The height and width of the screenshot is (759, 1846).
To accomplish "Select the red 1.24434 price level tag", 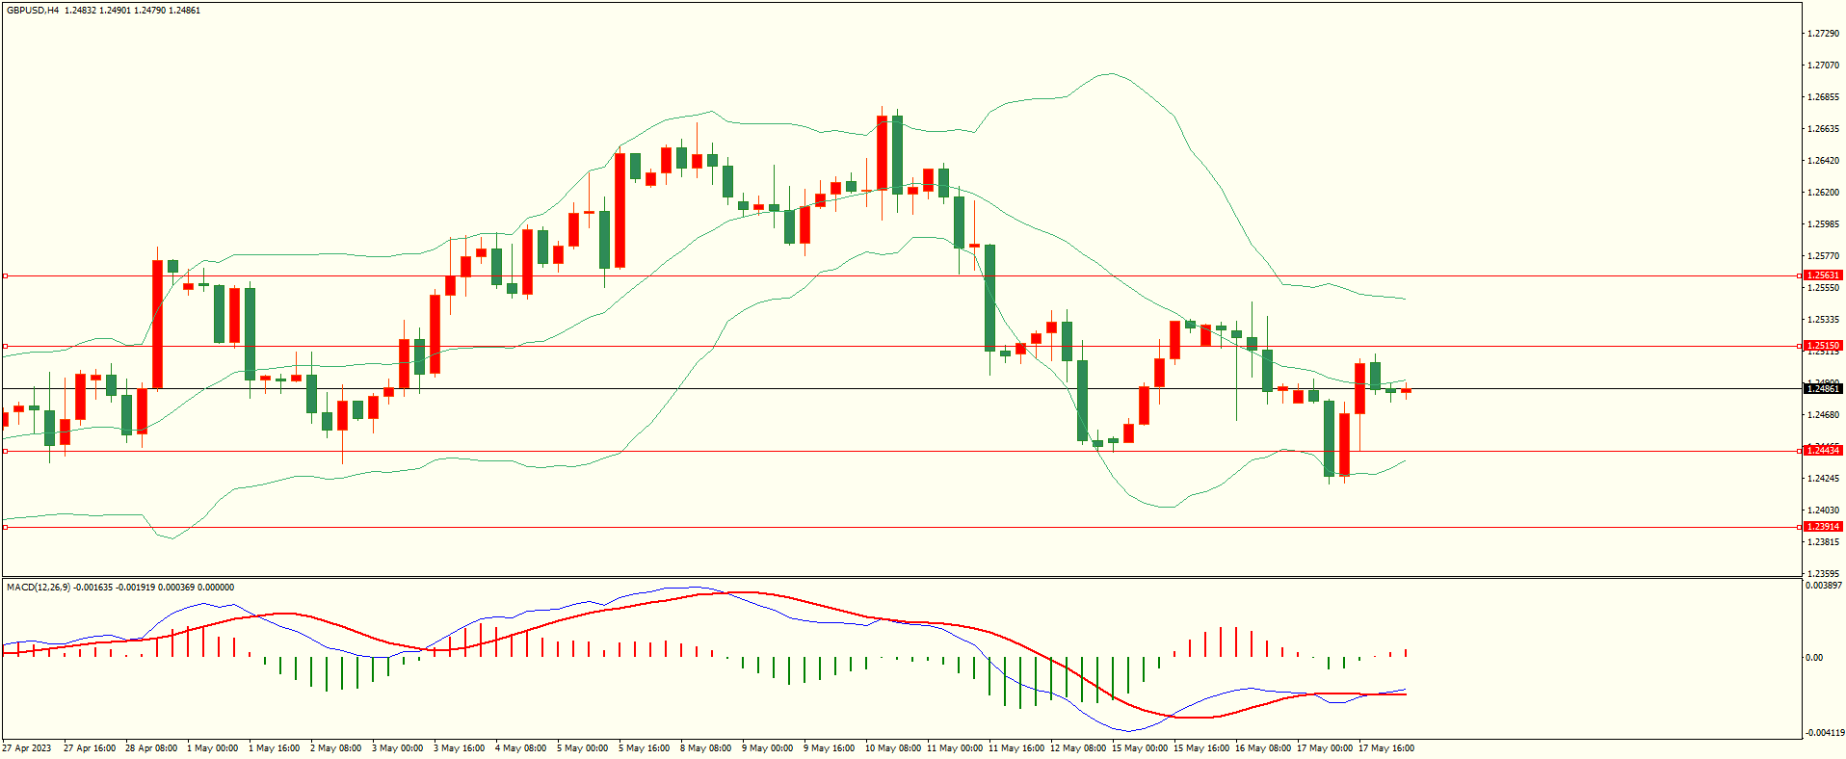I will point(1823,451).
